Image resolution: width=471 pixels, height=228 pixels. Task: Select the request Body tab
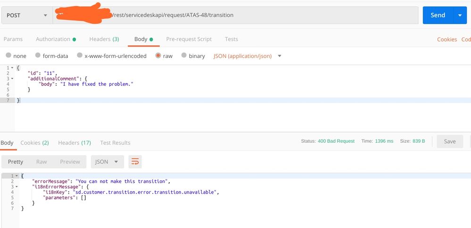pos(144,39)
